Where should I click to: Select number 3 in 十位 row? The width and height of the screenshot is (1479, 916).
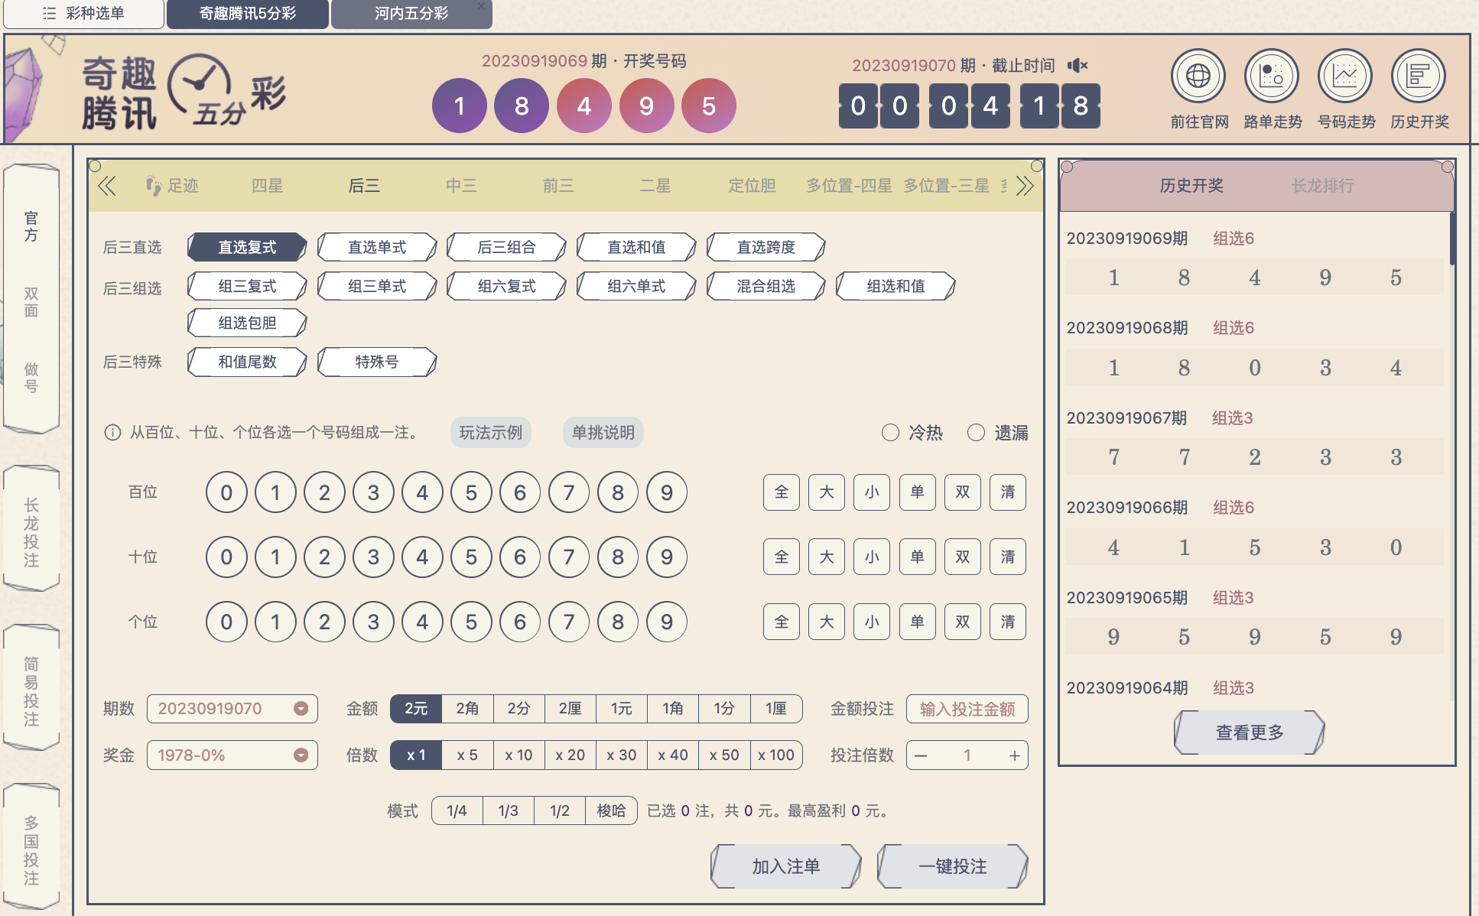(x=373, y=557)
